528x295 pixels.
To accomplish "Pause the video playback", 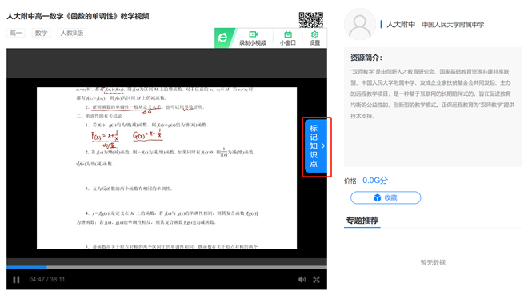I will (x=16, y=280).
